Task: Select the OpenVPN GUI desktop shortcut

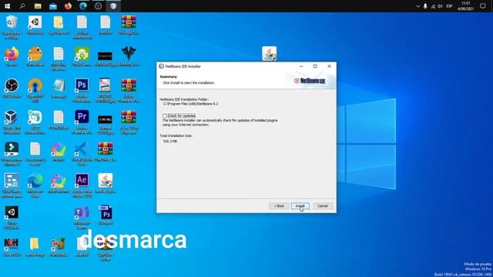Action: point(35,91)
